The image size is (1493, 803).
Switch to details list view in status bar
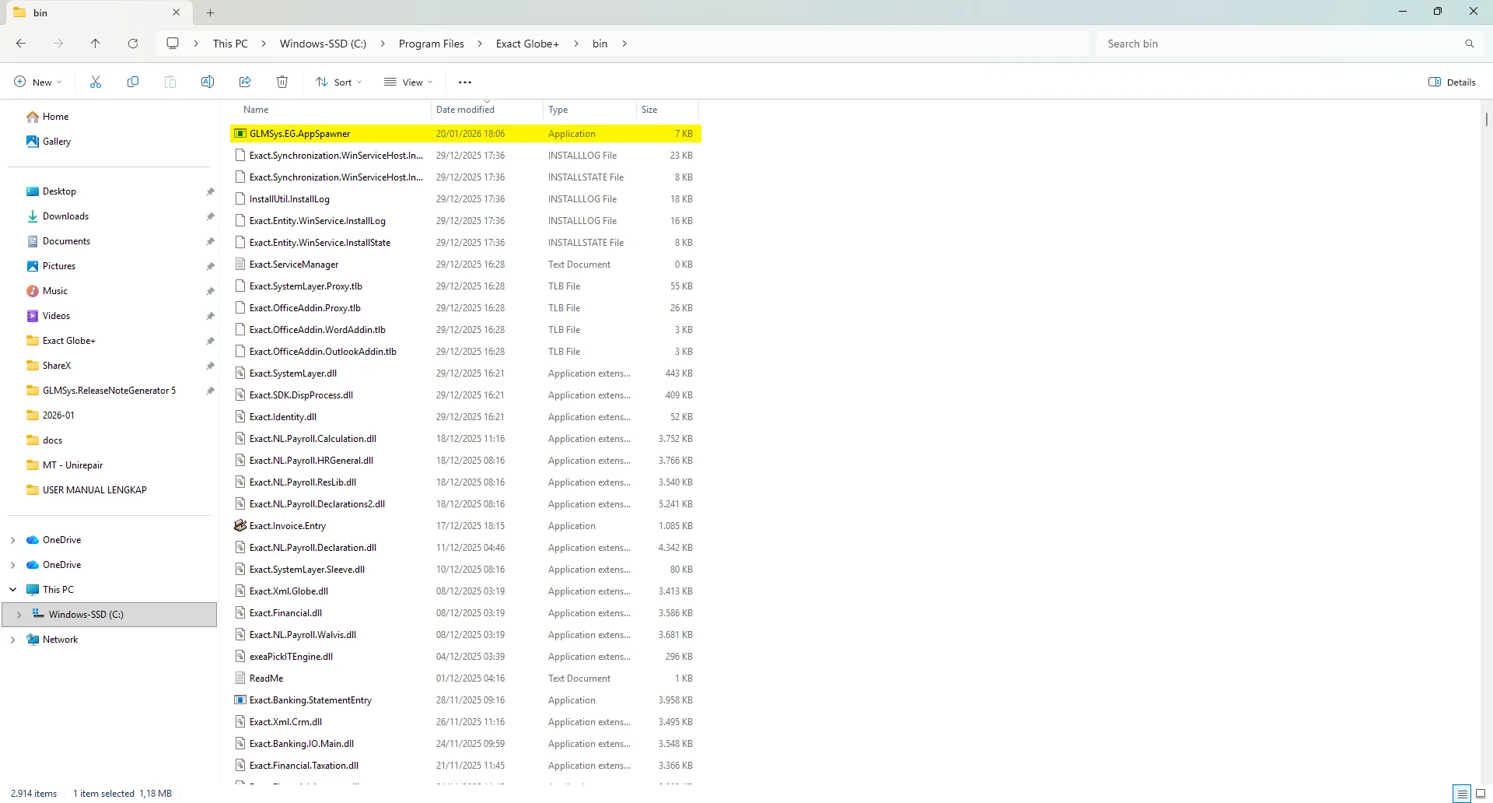point(1462,794)
